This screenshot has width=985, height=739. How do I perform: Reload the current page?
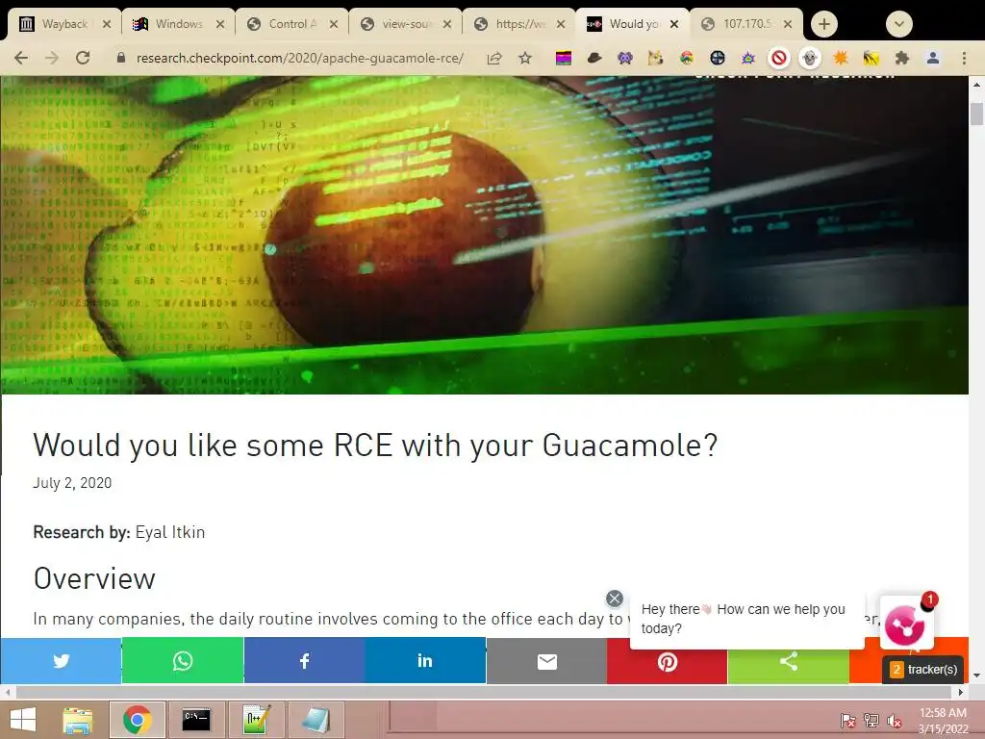[83, 59]
